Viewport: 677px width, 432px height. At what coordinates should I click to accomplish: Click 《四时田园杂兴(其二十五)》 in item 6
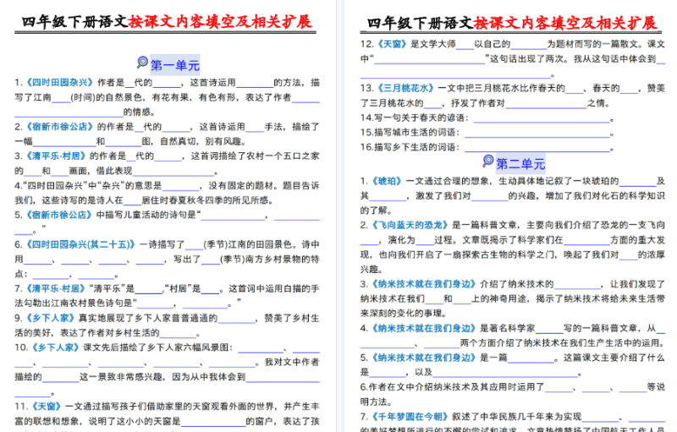(x=80, y=244)
